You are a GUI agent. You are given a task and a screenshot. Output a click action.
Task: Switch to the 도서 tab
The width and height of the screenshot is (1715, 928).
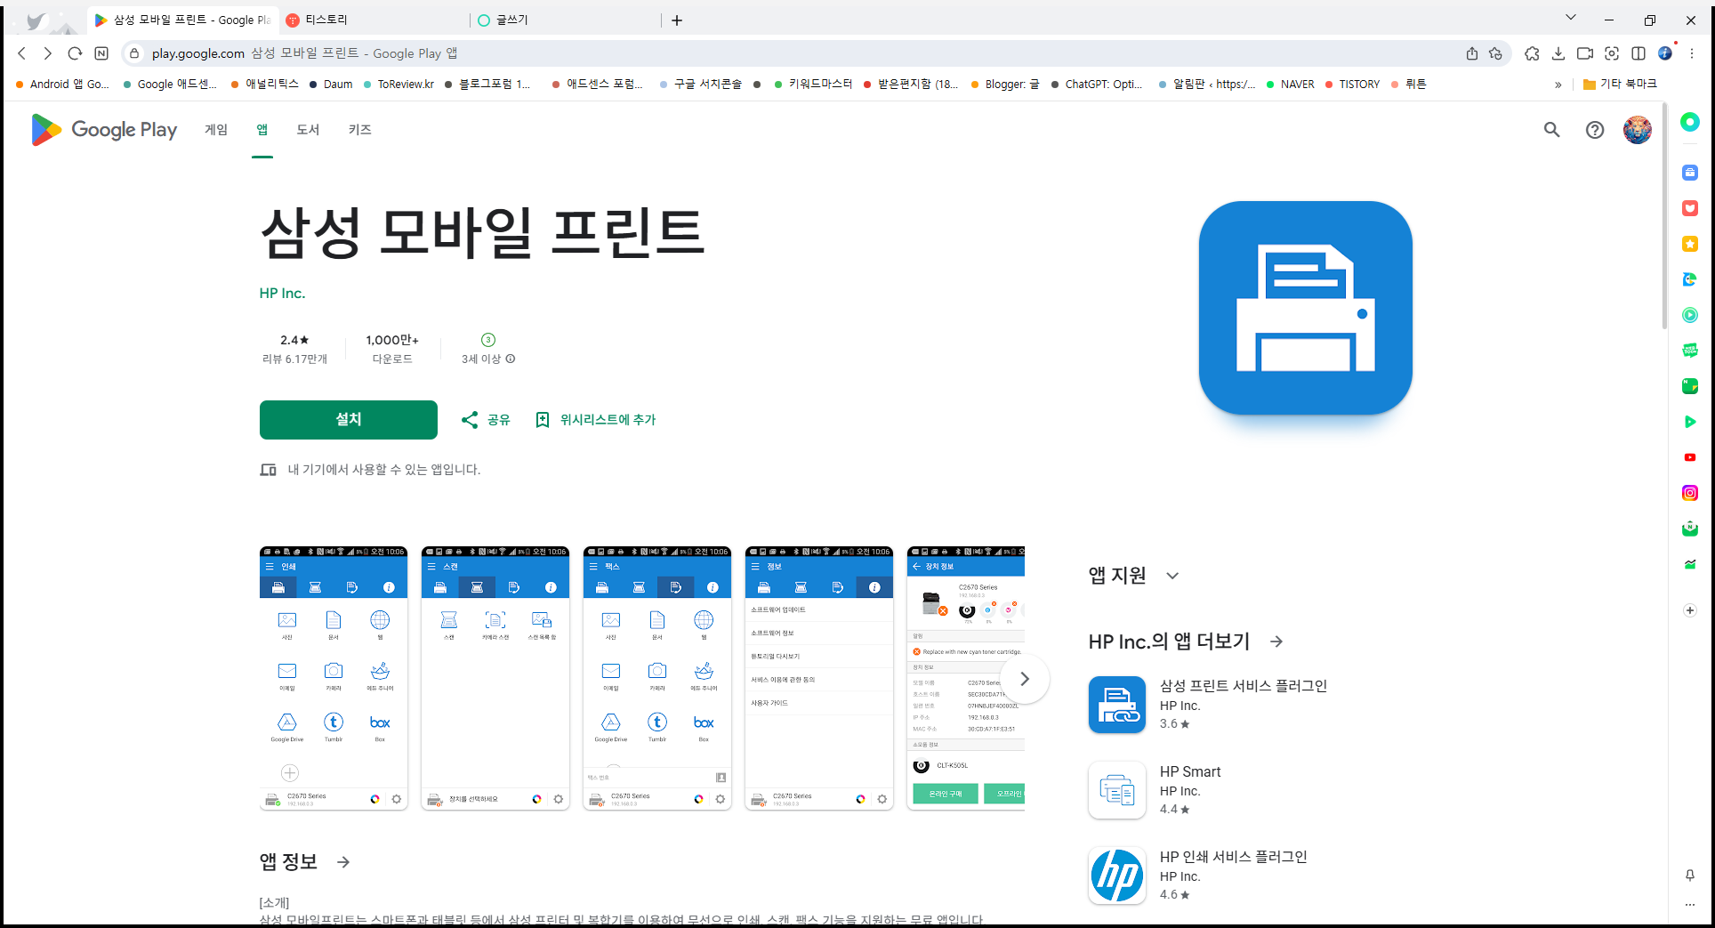(307, 130)
